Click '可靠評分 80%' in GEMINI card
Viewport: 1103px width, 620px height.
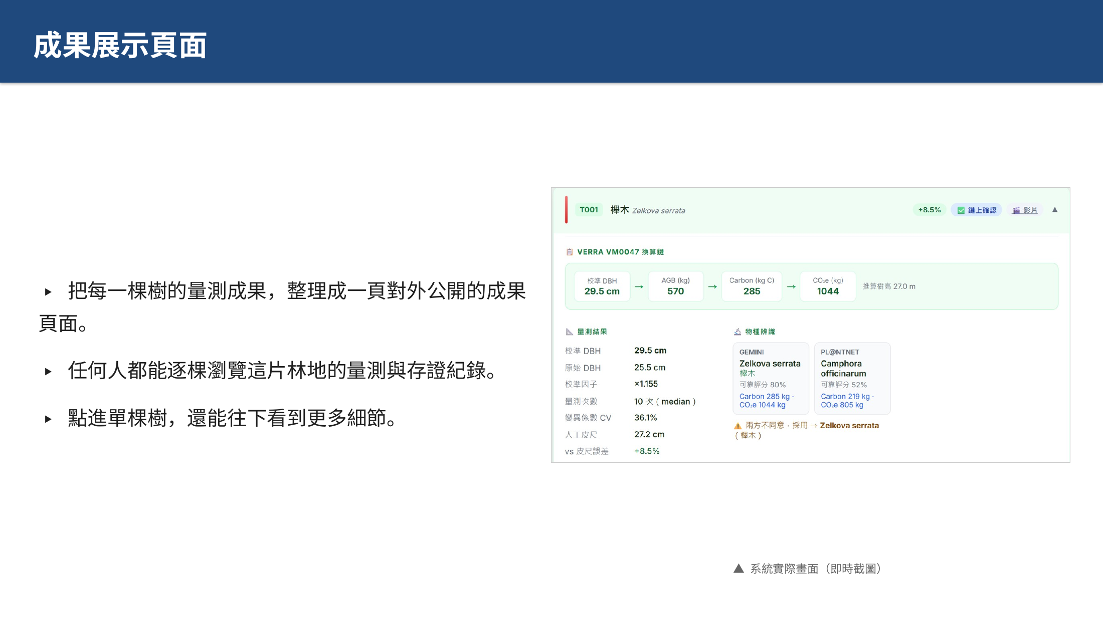pyautogui.click(x=763, y=385)
